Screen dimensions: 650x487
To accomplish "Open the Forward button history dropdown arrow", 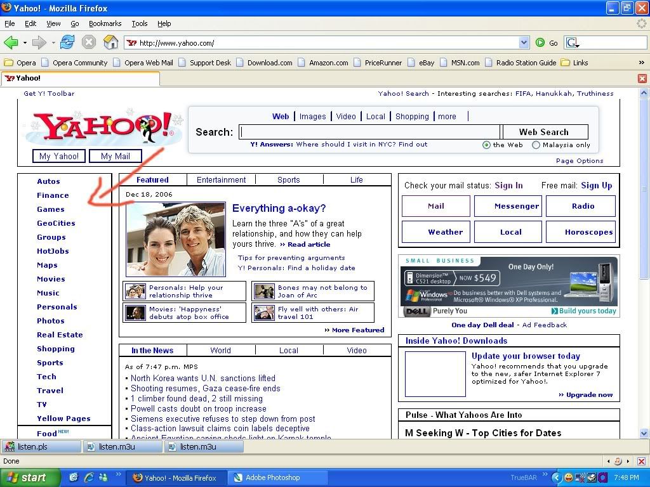I will point(53,42).
